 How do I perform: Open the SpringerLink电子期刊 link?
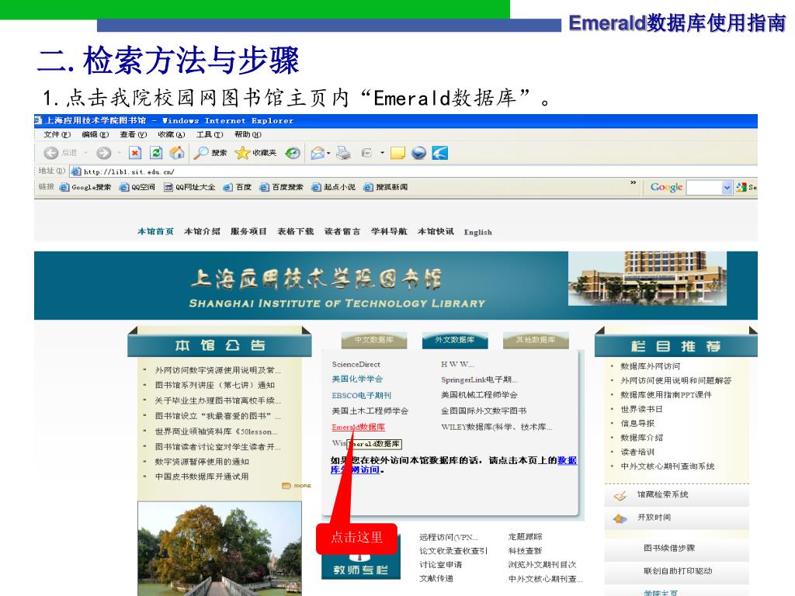(479, 379)
